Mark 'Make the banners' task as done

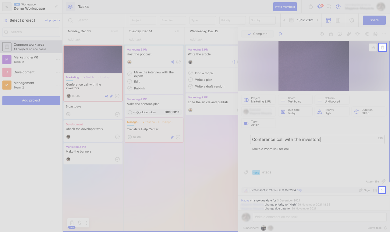click(117, 159)
